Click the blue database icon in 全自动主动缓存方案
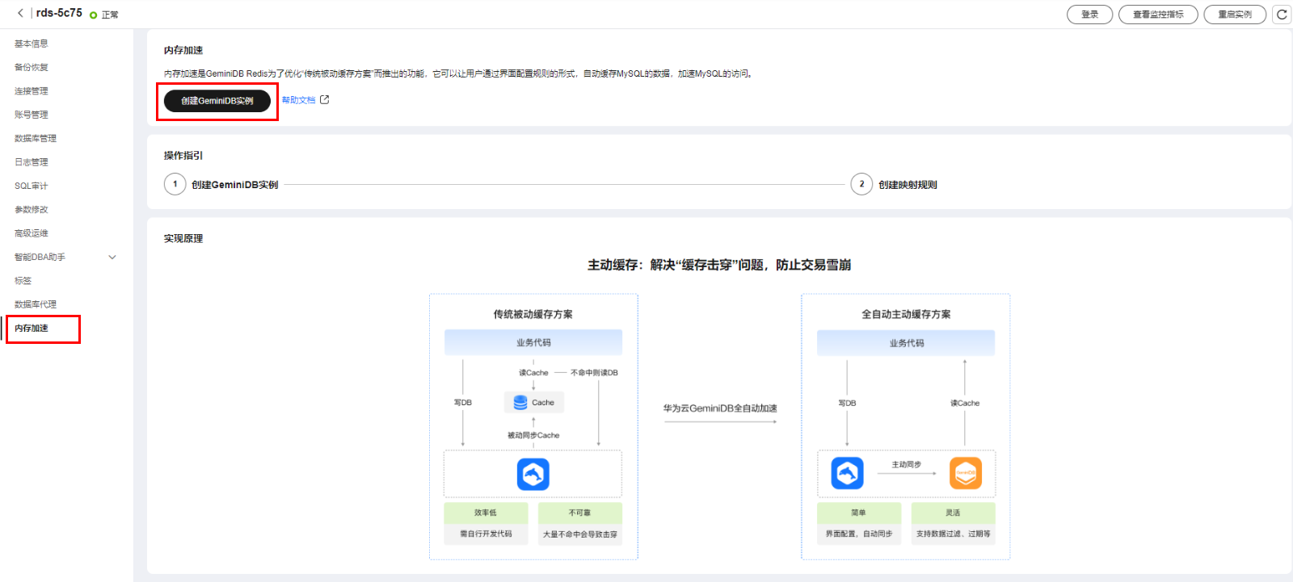The height and width of the screenshot is (582, 1293). (847, 473)
